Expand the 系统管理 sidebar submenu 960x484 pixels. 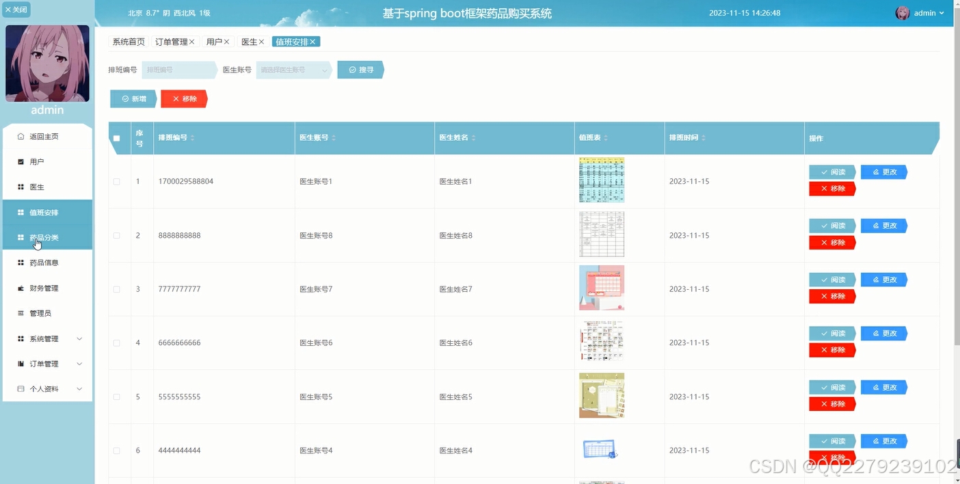[47, 338]
